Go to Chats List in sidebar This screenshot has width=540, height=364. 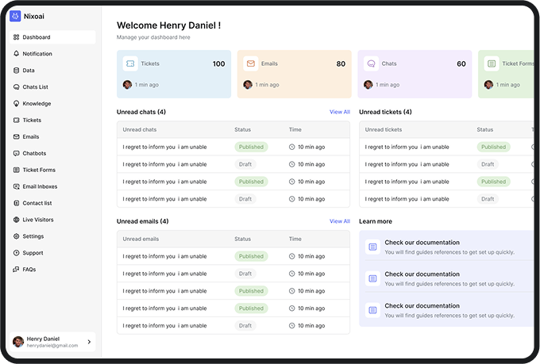[x=35, y=87]
